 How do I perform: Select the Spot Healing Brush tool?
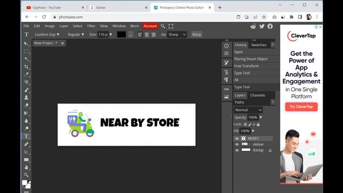26,82
